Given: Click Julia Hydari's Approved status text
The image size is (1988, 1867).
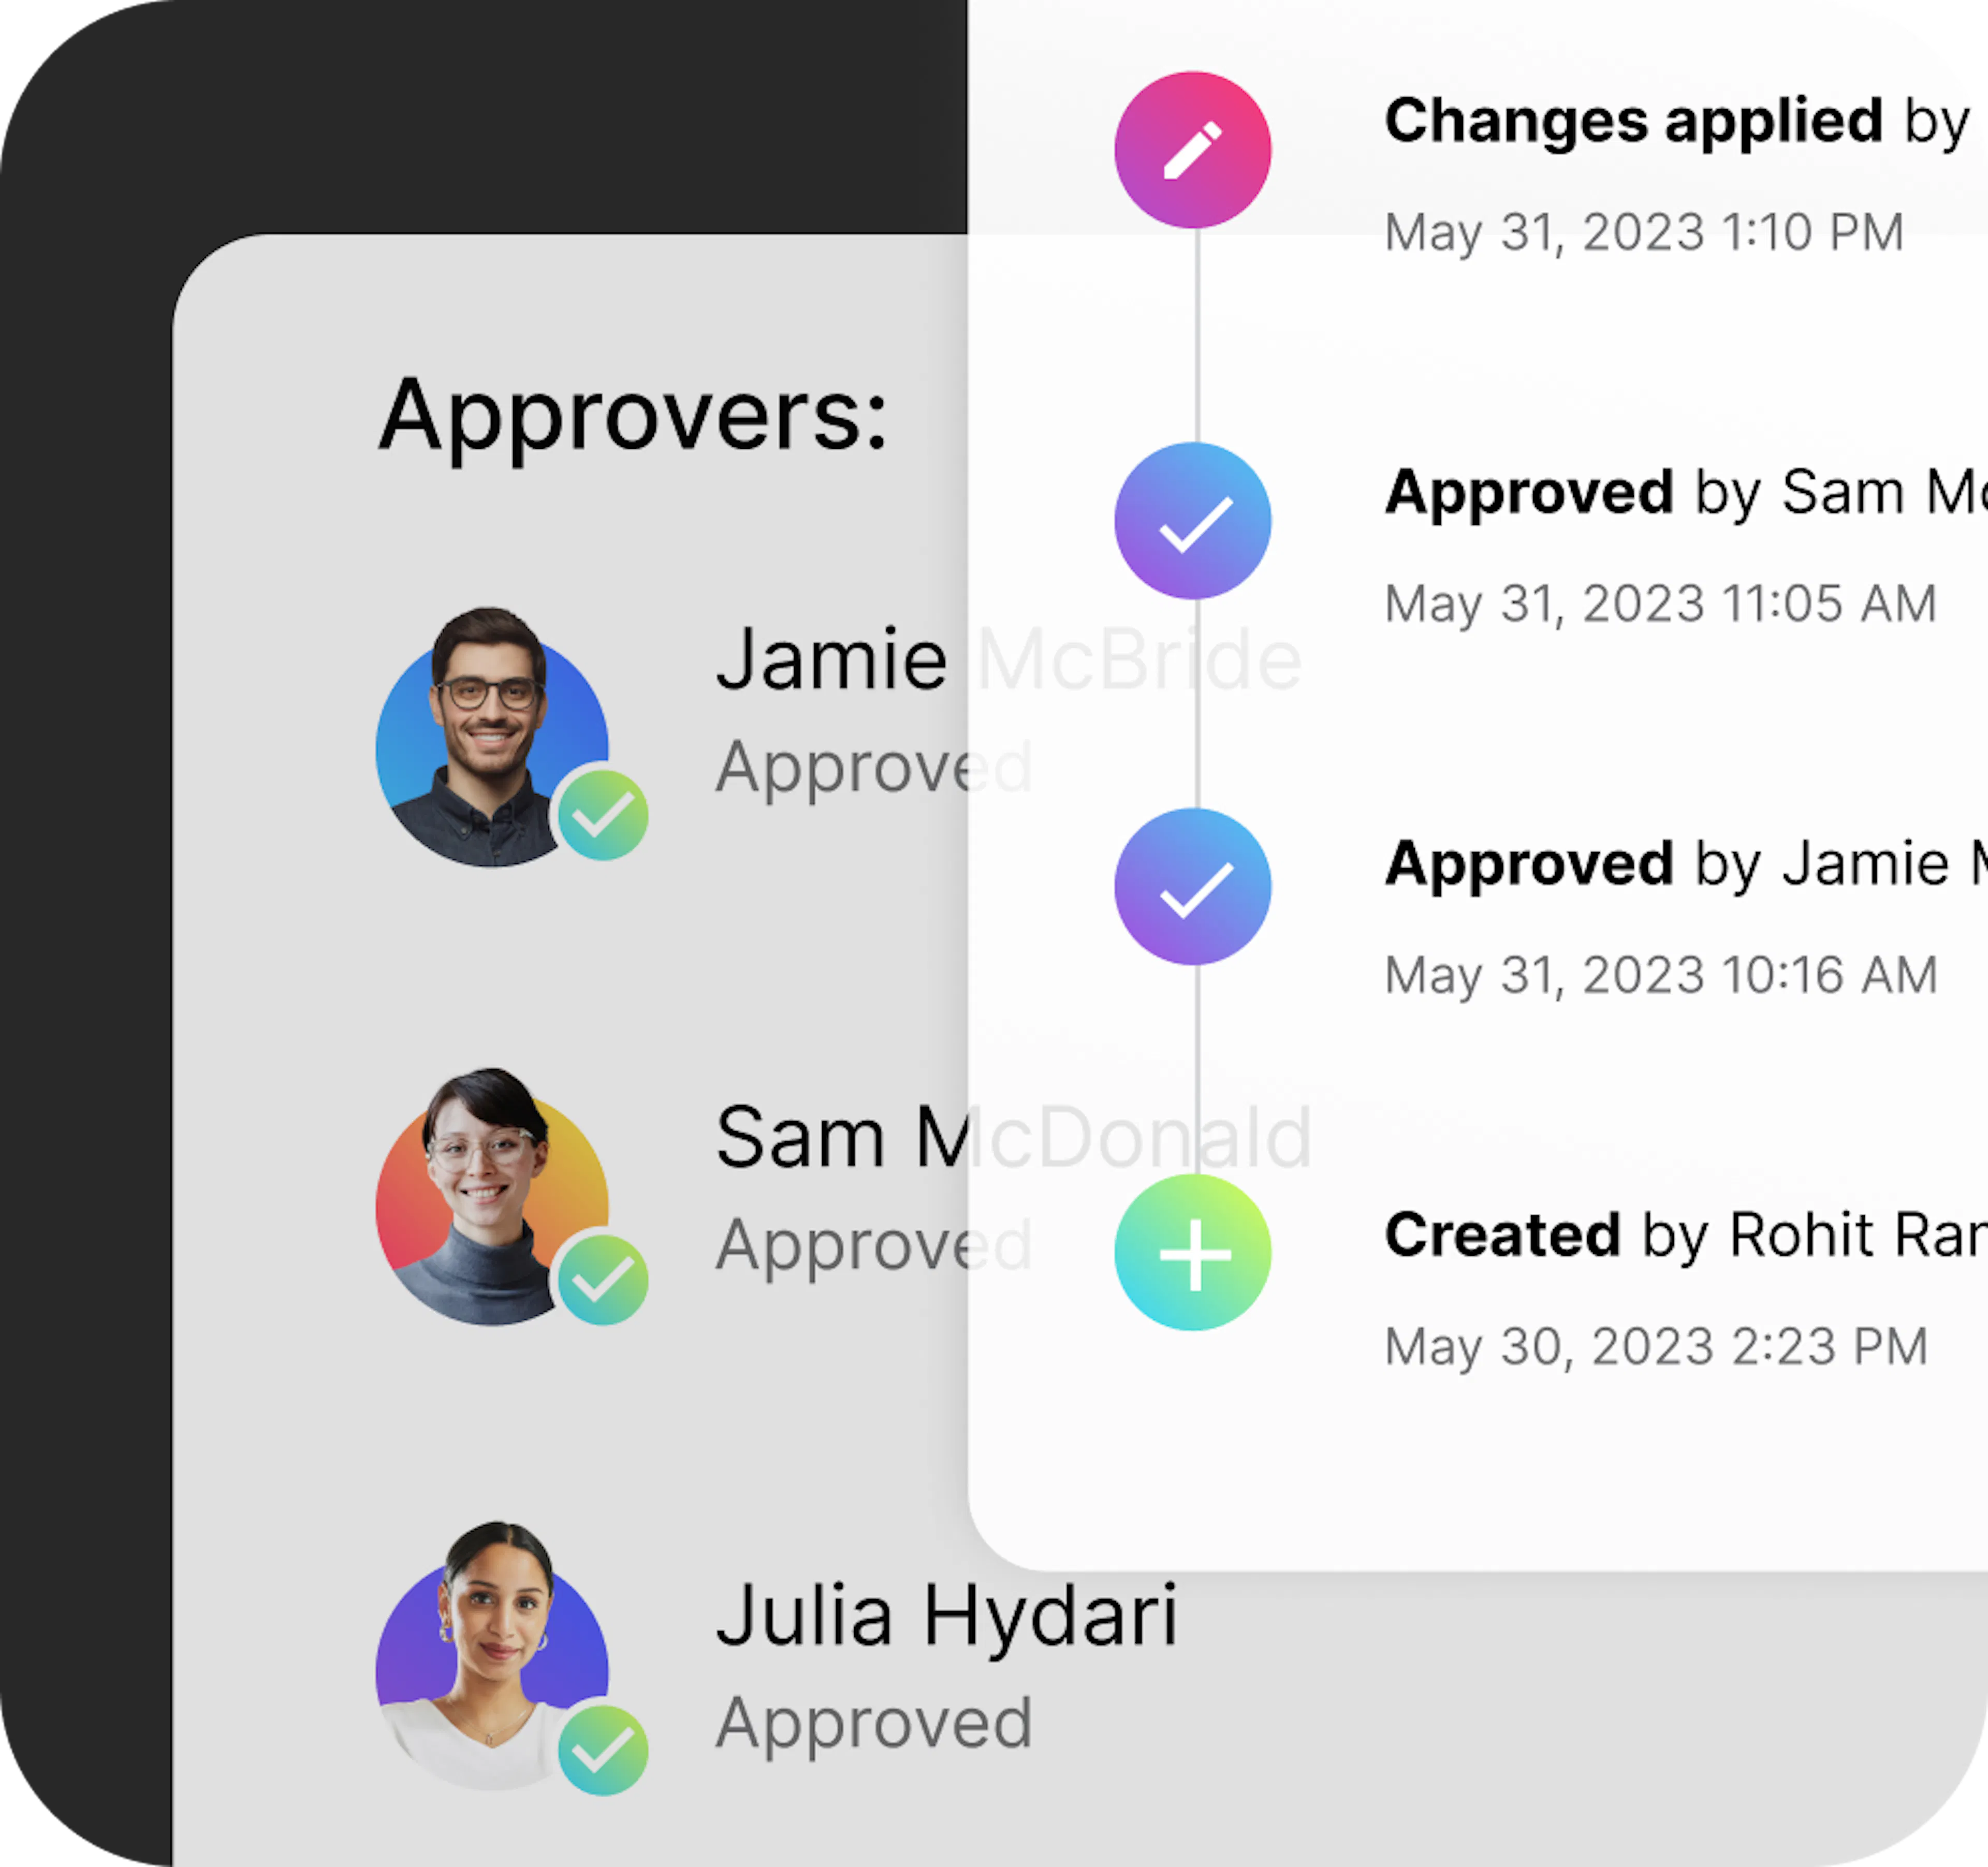Looking at the screenshot, I should [x=874, y=1725].
